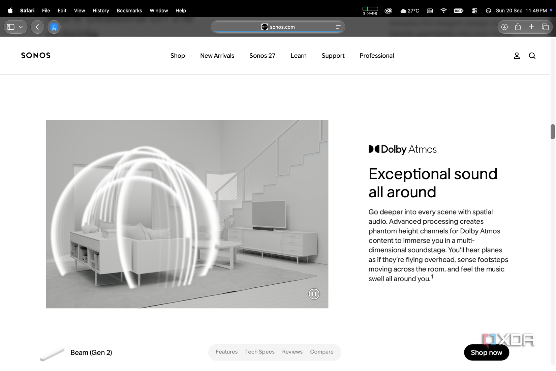Open the View menu

click(x=80, y=10)
